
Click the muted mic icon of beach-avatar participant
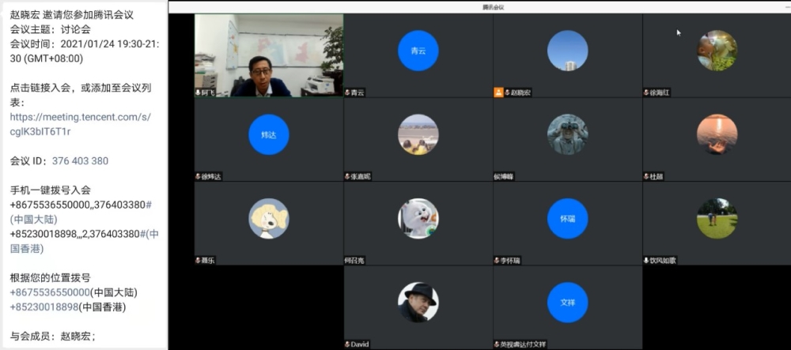pos(347,177)
